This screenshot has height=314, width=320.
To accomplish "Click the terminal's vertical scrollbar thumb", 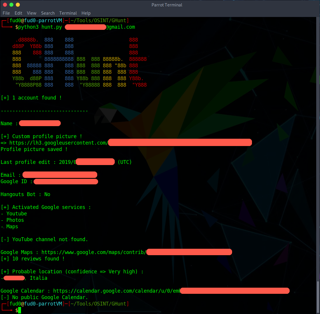I will pyautogui.click(x=318, y=297).
